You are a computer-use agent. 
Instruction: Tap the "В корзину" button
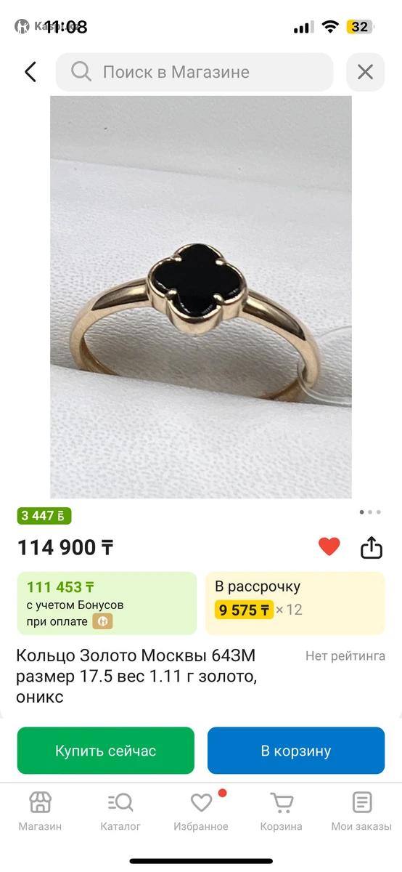coord(296,751)
